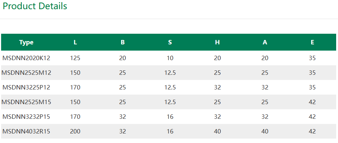
Task: Select the MSDNN2525M15 type cell
Action: click(x=26, y=102)
